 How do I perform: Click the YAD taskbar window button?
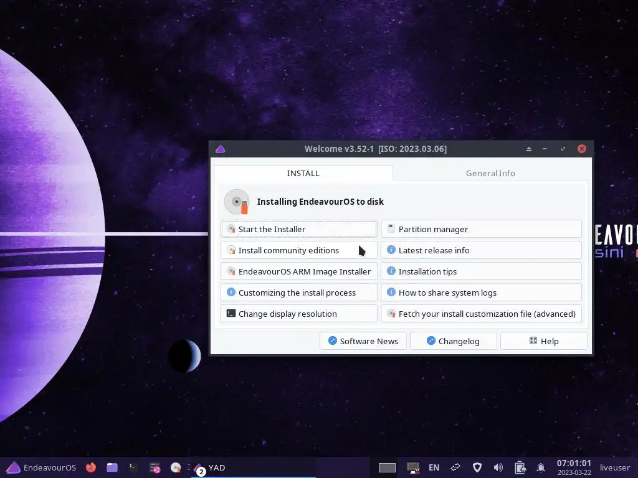[253, 468]
